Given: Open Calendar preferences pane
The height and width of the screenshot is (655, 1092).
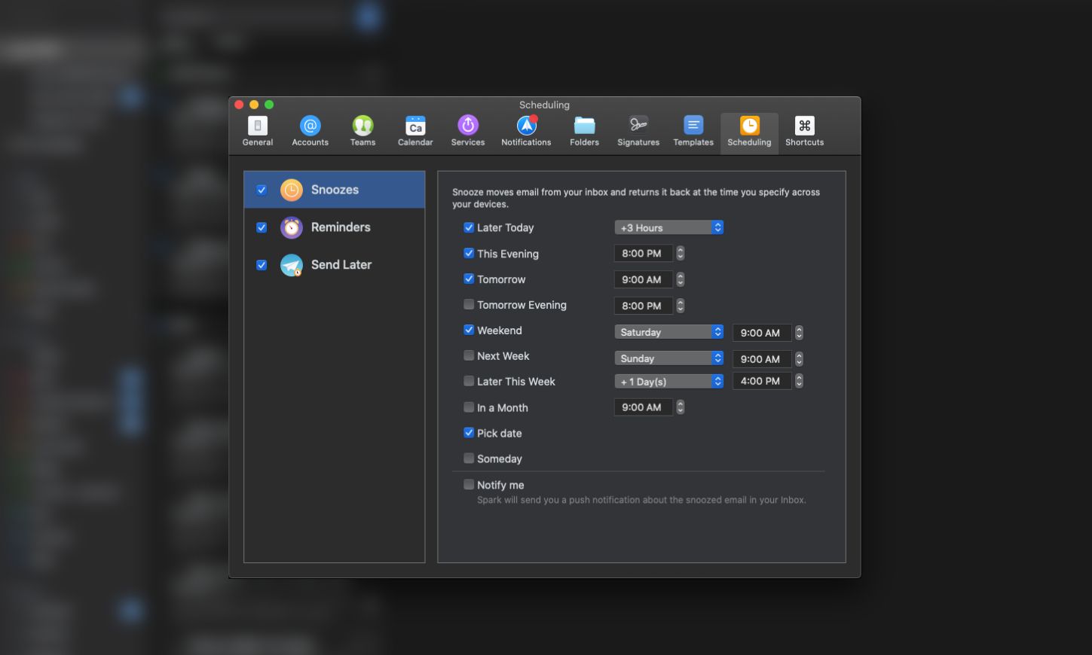Looking at the screenshot, I should click(x=415, y=132).
